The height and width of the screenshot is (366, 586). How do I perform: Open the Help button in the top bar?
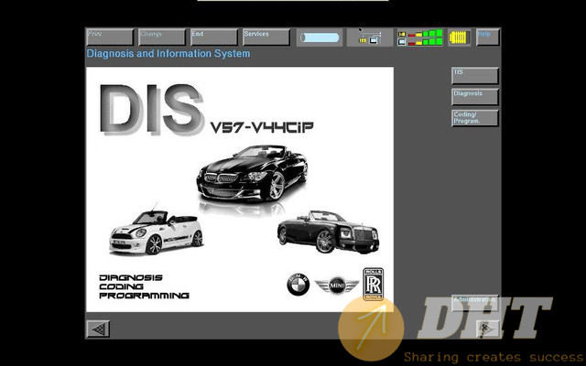point(486,38)
